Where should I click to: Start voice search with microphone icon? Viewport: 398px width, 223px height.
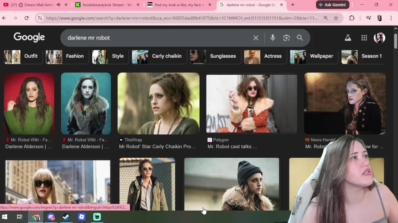click(272, 38)
